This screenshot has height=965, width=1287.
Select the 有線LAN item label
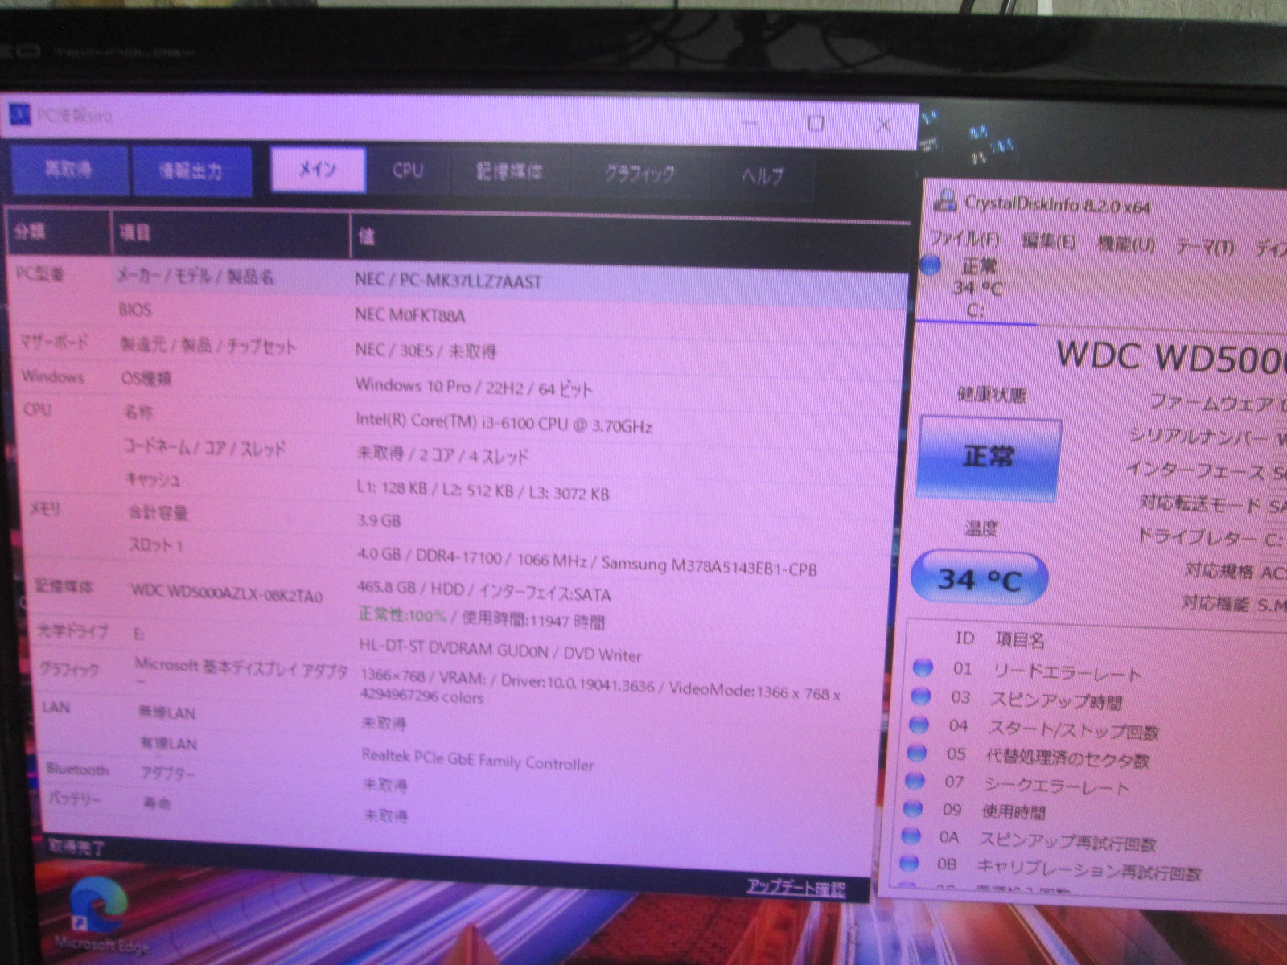coord(169,743)
